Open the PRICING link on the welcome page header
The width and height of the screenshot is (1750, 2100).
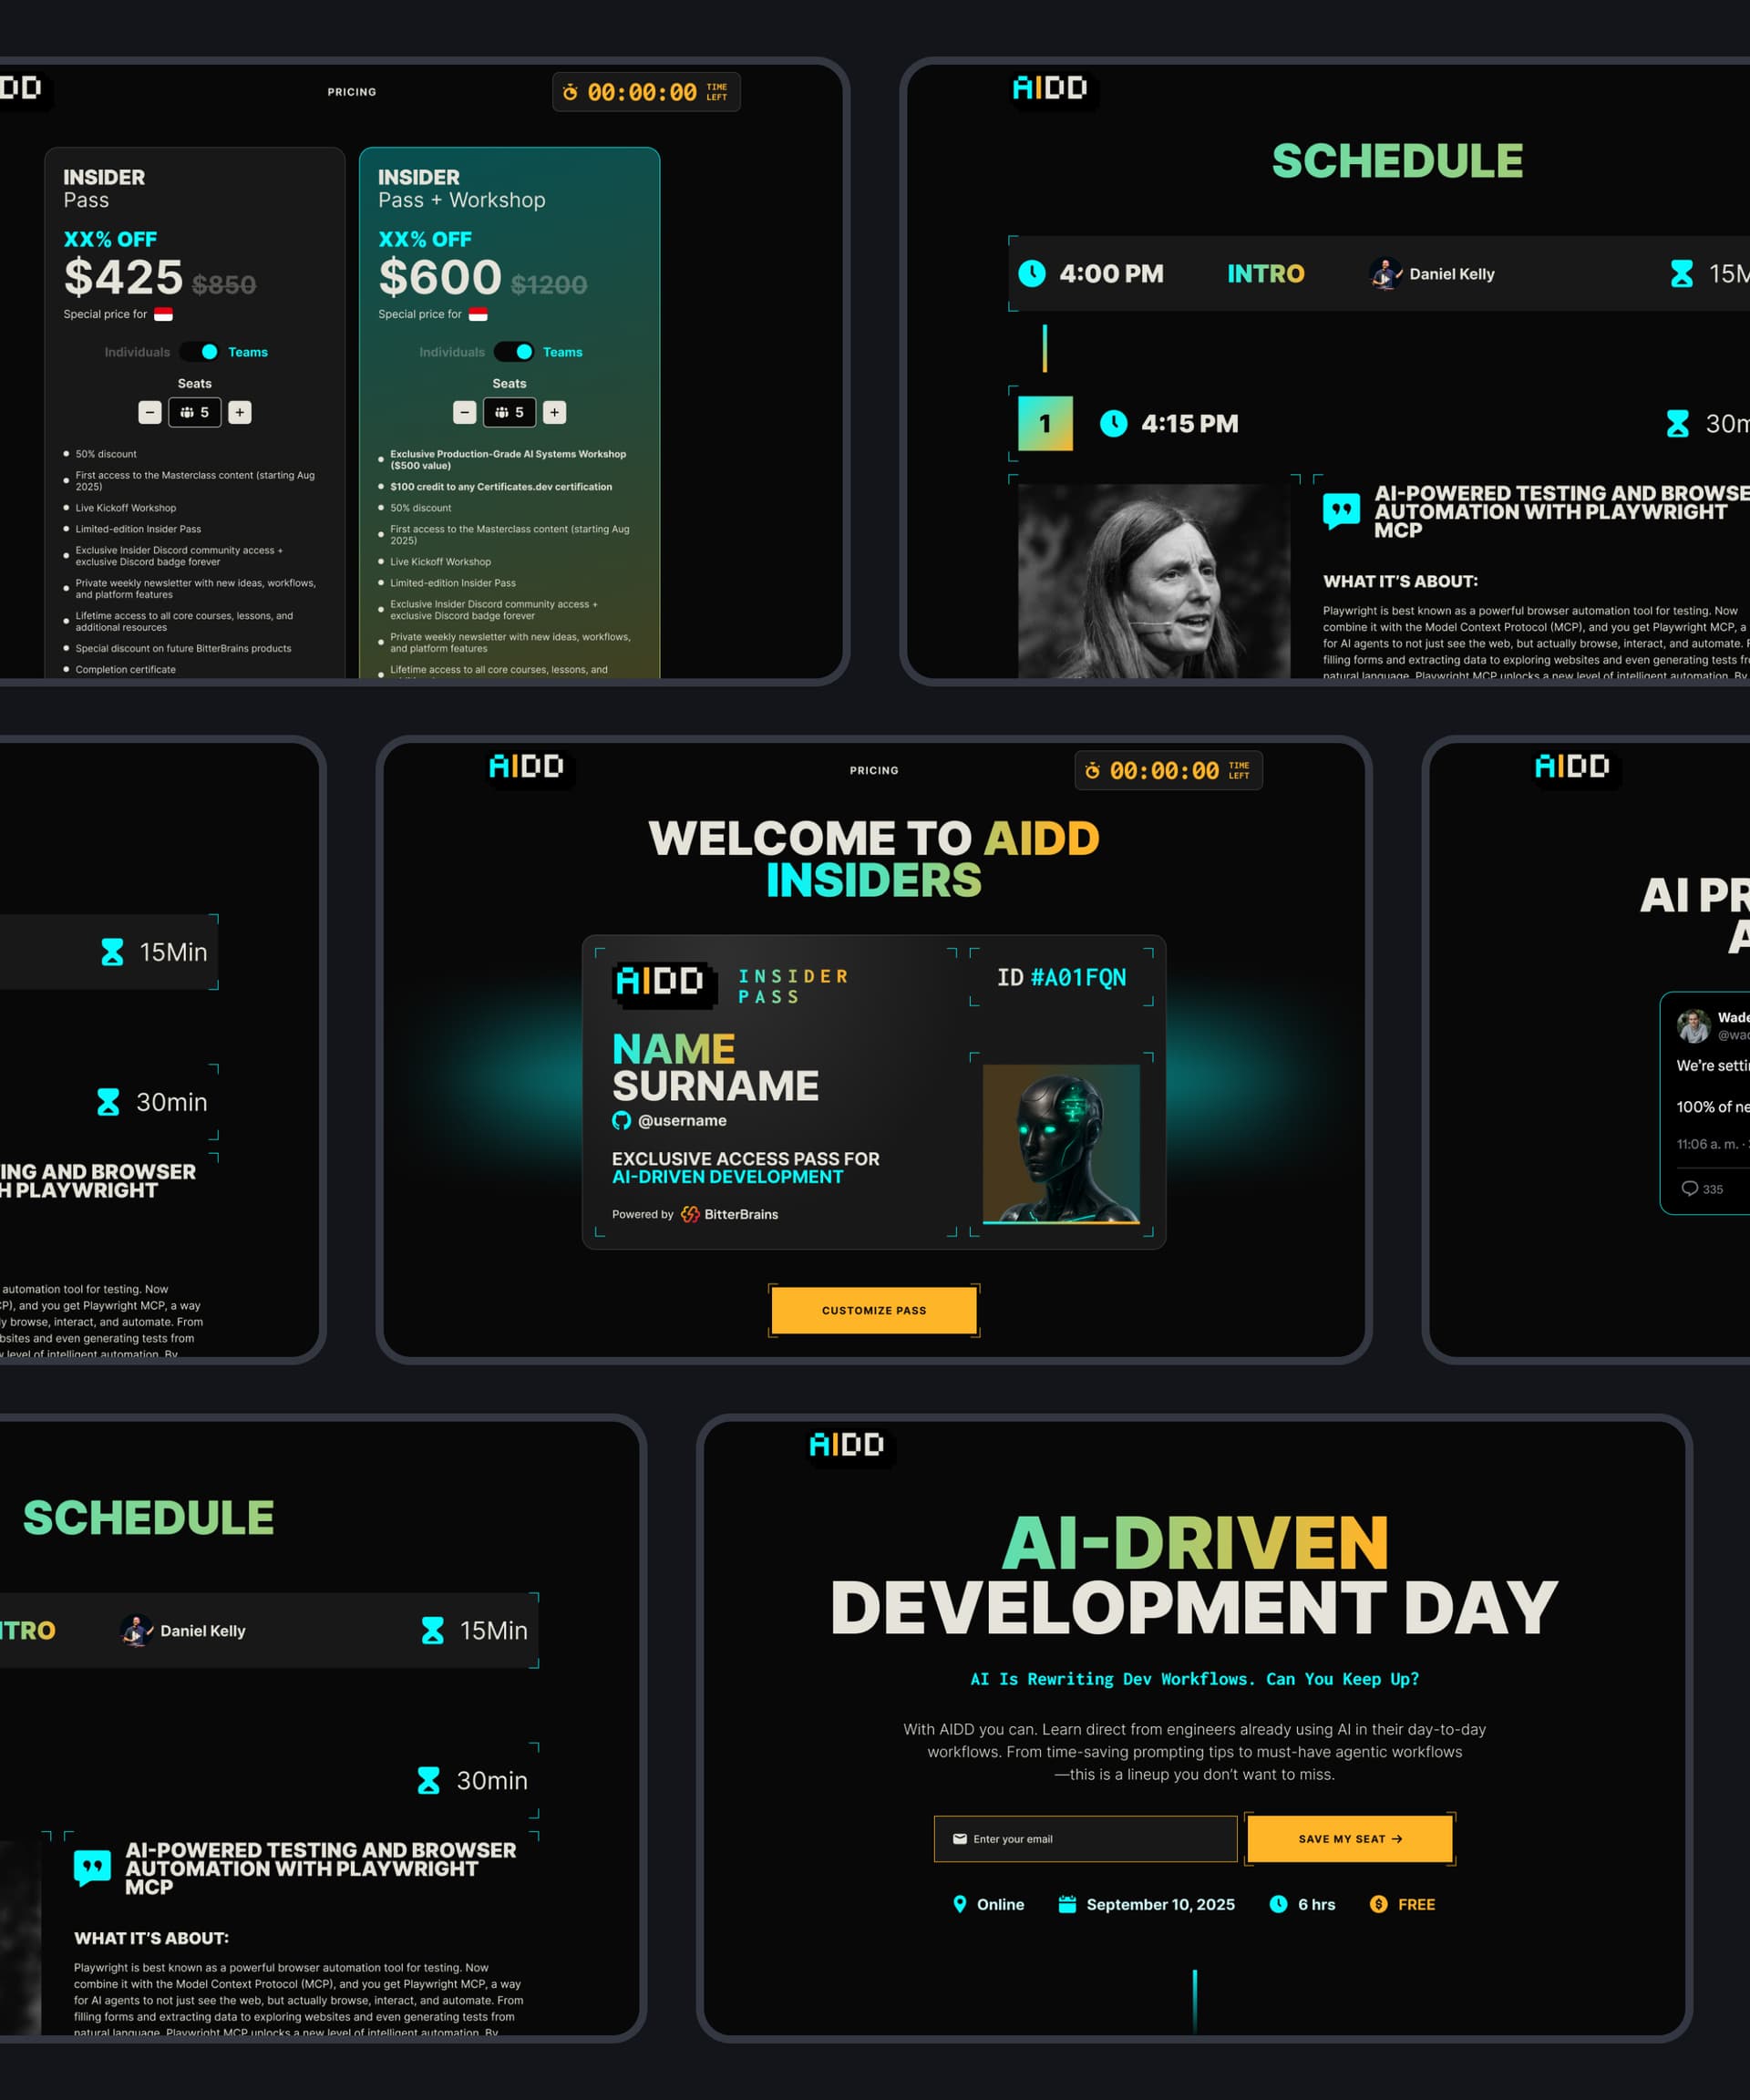[874, 770]
